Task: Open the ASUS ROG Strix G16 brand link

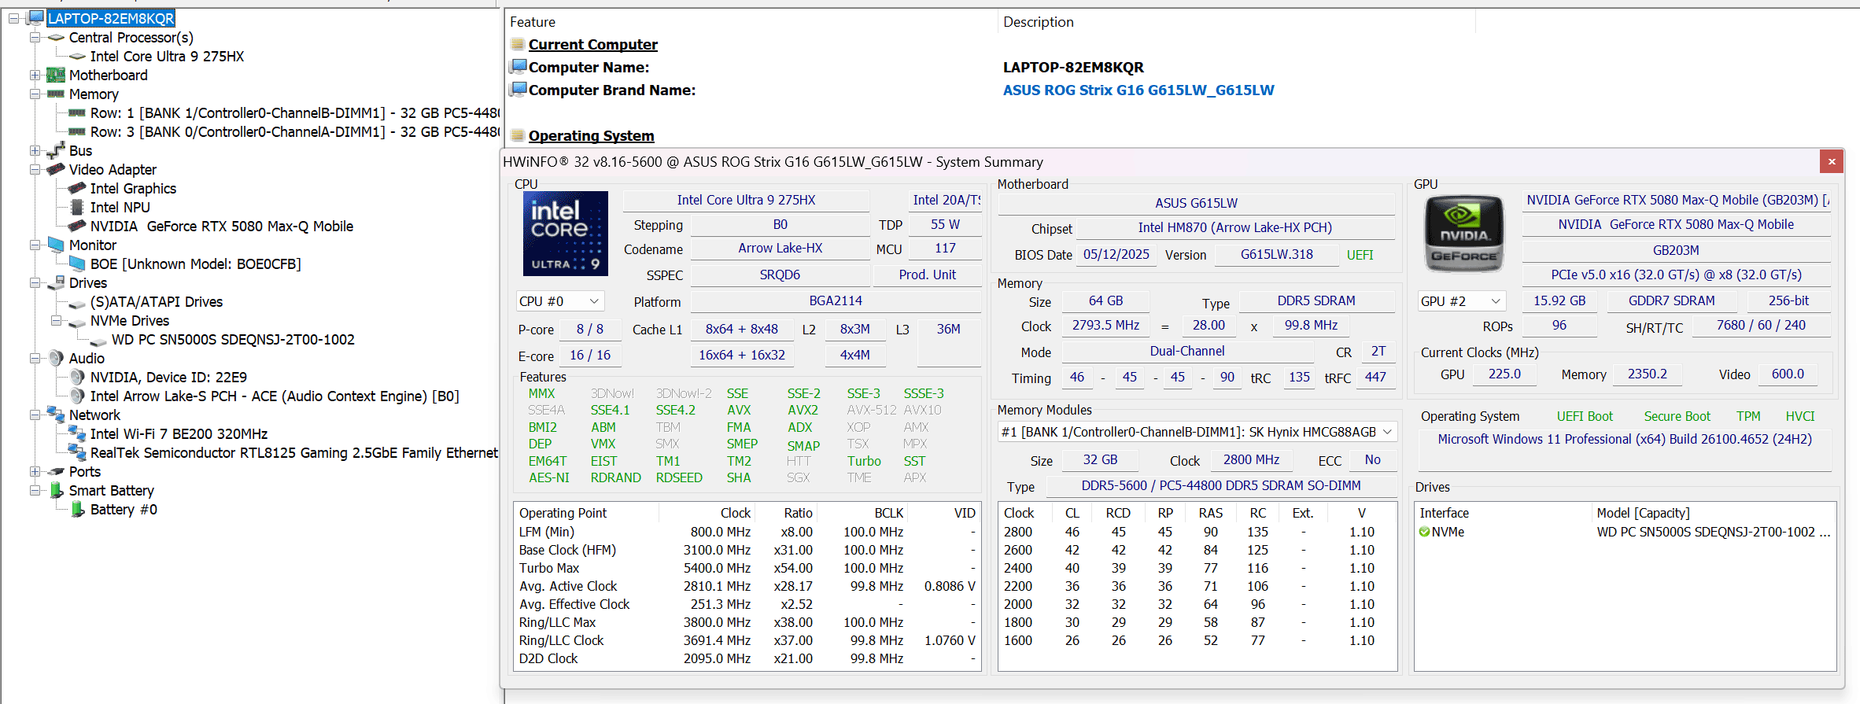Action: coord(1139,90)
